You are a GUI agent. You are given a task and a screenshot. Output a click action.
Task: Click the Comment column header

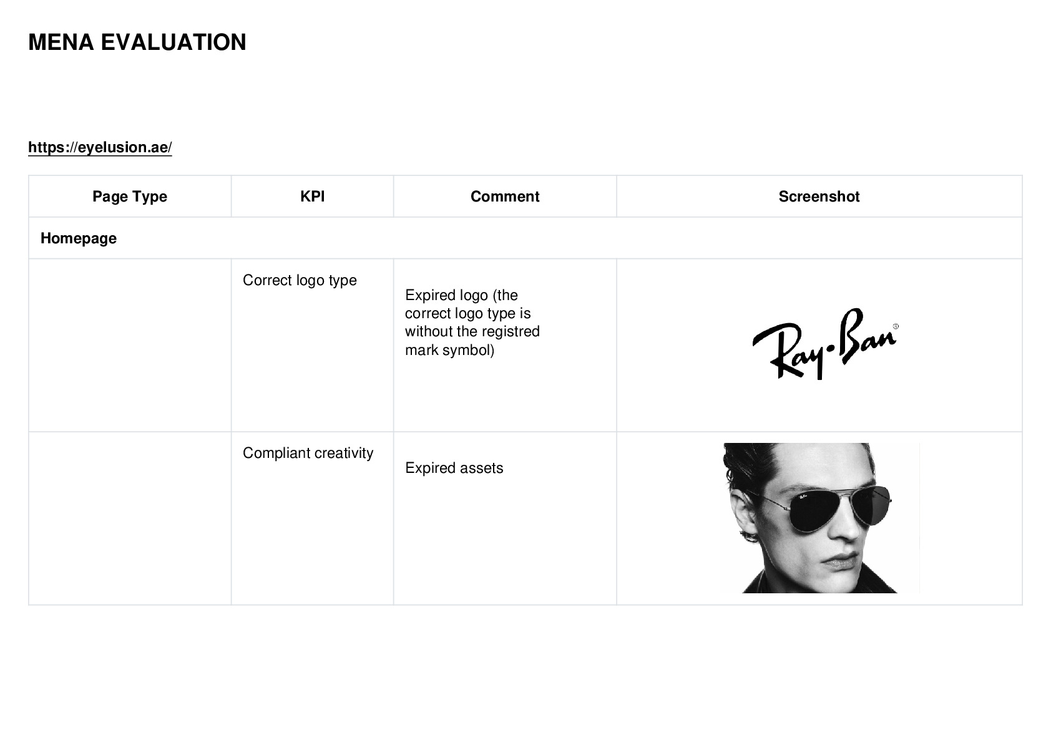[505, 197]
